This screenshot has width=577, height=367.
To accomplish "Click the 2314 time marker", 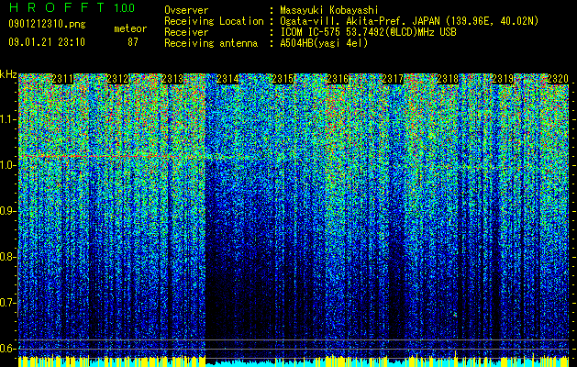I will 227,79.
